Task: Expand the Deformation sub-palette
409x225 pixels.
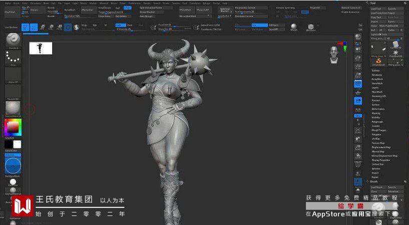Action: (x=378, y=109)
